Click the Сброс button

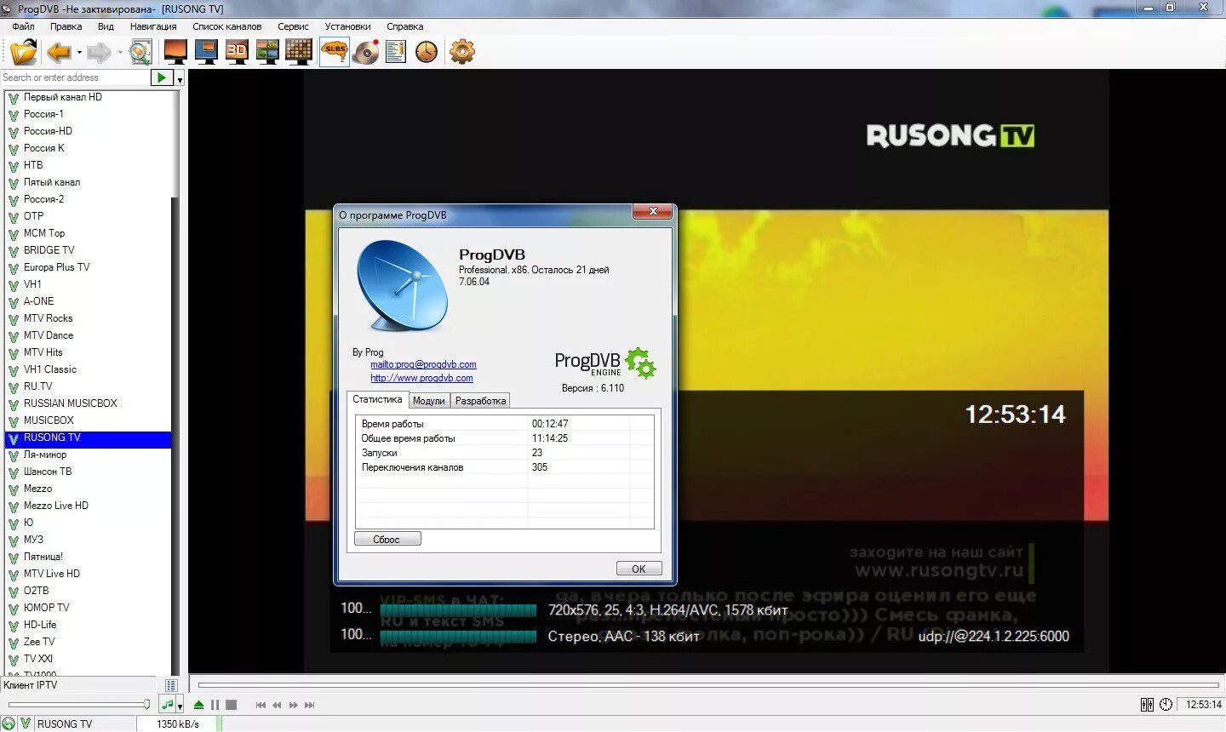coord(387,539)
